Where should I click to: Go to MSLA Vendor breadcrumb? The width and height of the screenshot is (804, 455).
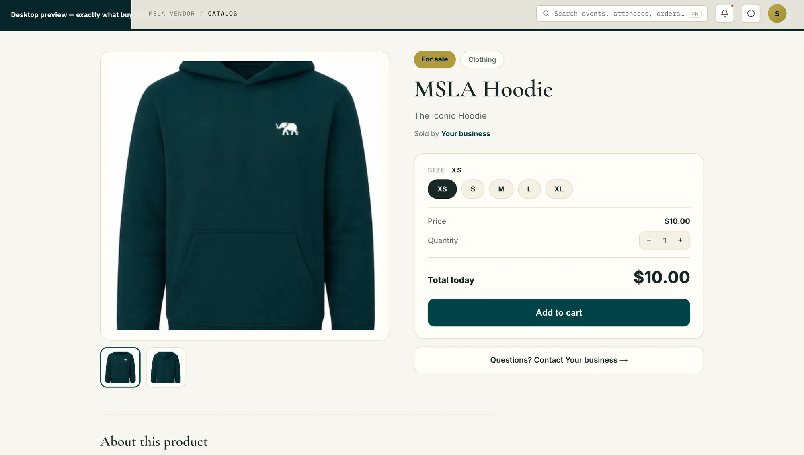(172, 14)
